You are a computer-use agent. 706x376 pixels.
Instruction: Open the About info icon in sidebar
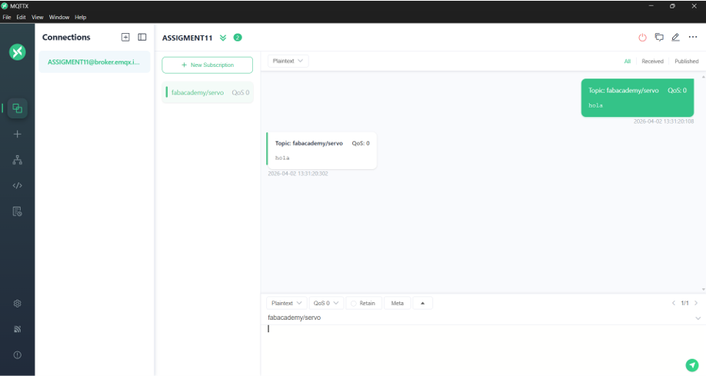tap(17, 354)
